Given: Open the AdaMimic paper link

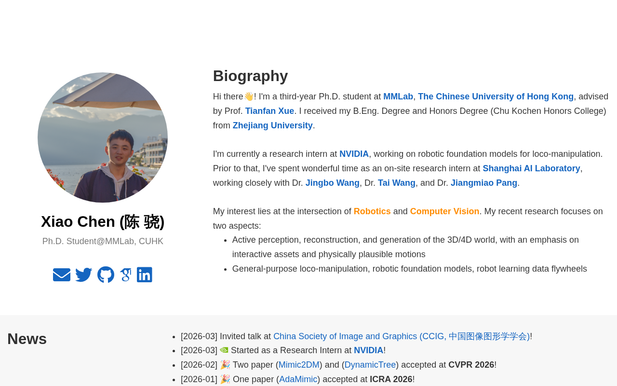Looking at the screenshot, I should point(298,379).
